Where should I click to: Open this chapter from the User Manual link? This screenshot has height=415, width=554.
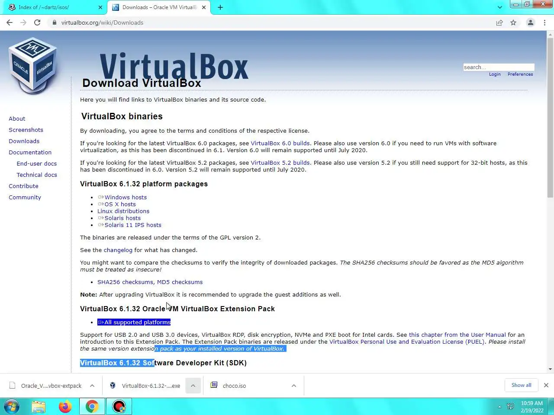pos(457,335)
